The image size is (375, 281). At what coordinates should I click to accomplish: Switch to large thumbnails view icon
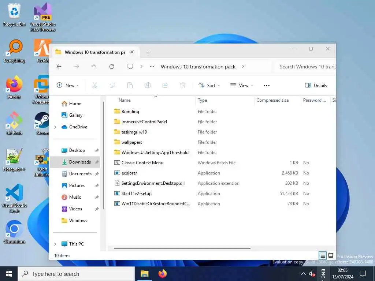[x=331, y=255]
